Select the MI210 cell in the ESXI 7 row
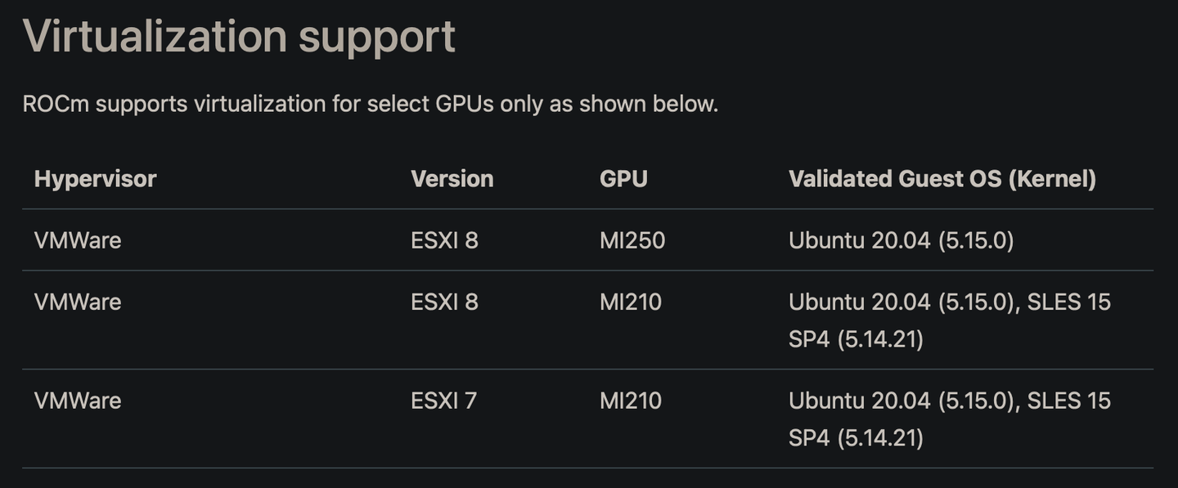Image resolution: width=1178 pixels, height=488 pixels. click(630, 401)
